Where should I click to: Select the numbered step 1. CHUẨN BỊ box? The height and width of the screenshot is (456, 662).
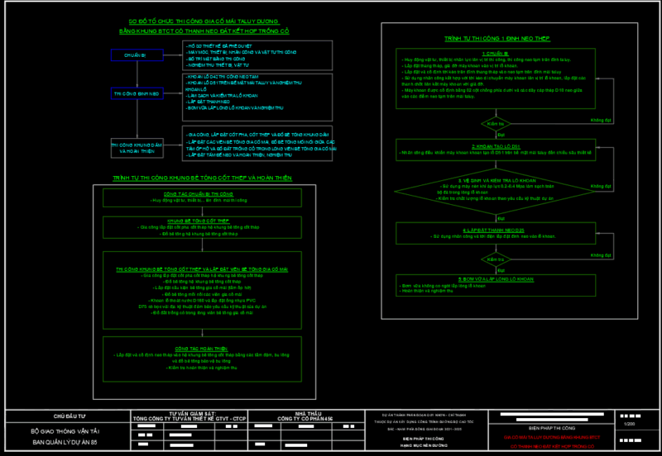(x=496, y=79)
